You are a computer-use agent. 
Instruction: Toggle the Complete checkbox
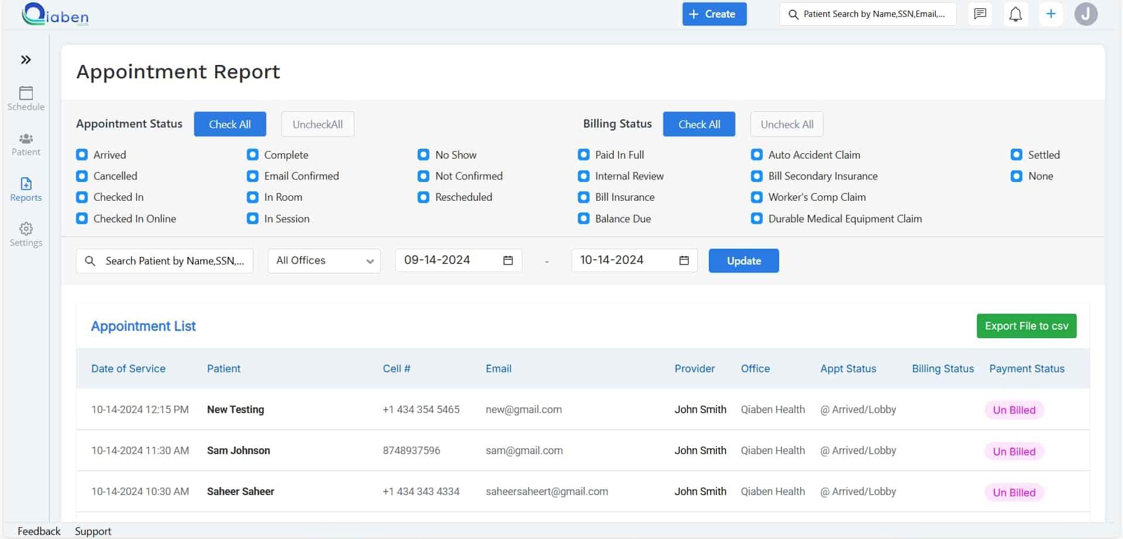253,155
